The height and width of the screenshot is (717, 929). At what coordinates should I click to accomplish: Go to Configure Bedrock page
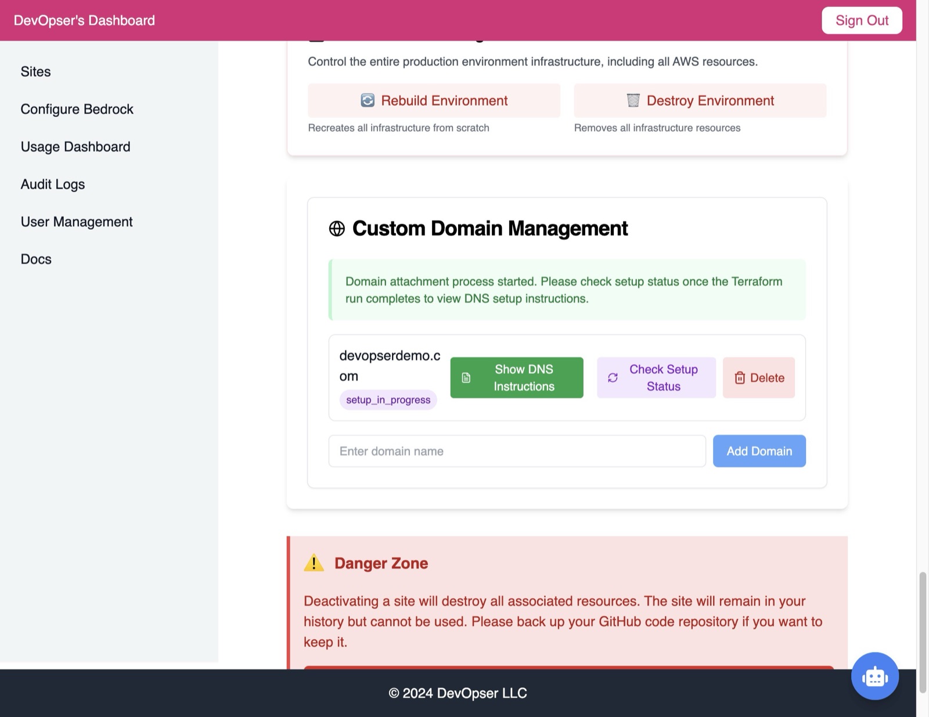(77, 109)
